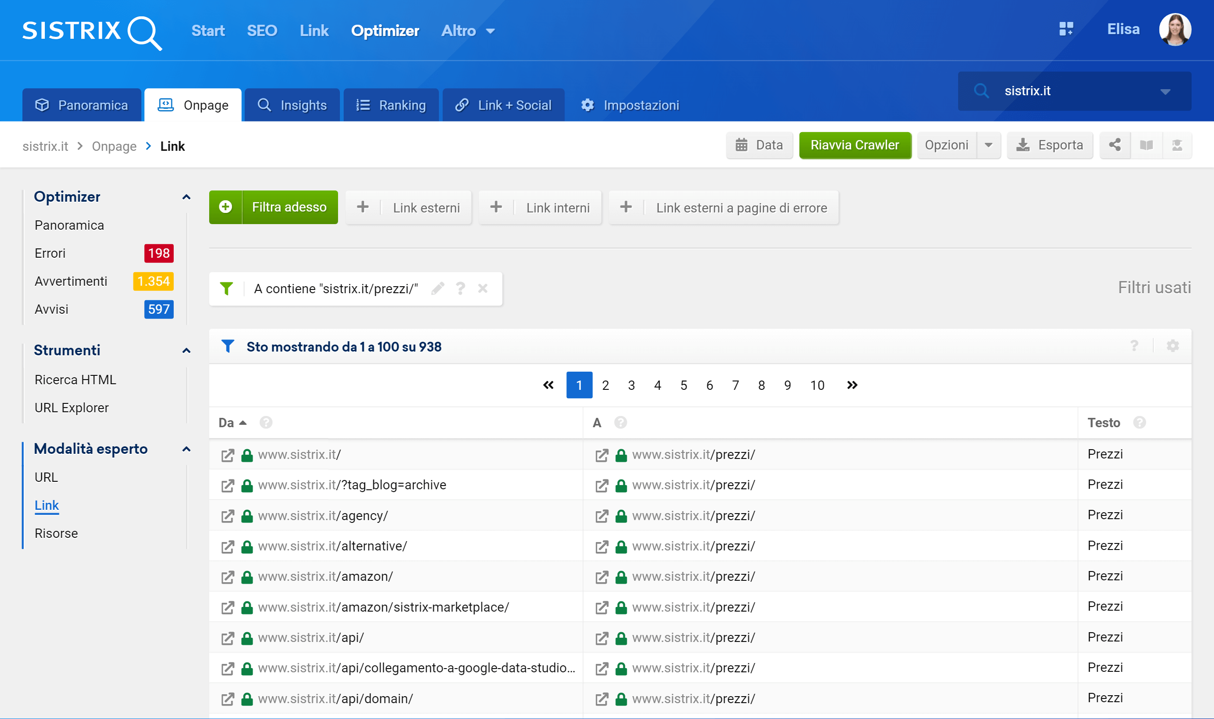This screenshot has height=719, width=1214.
Task: Open external link icon for api/domain row source
Action: (x=228, y=699)
